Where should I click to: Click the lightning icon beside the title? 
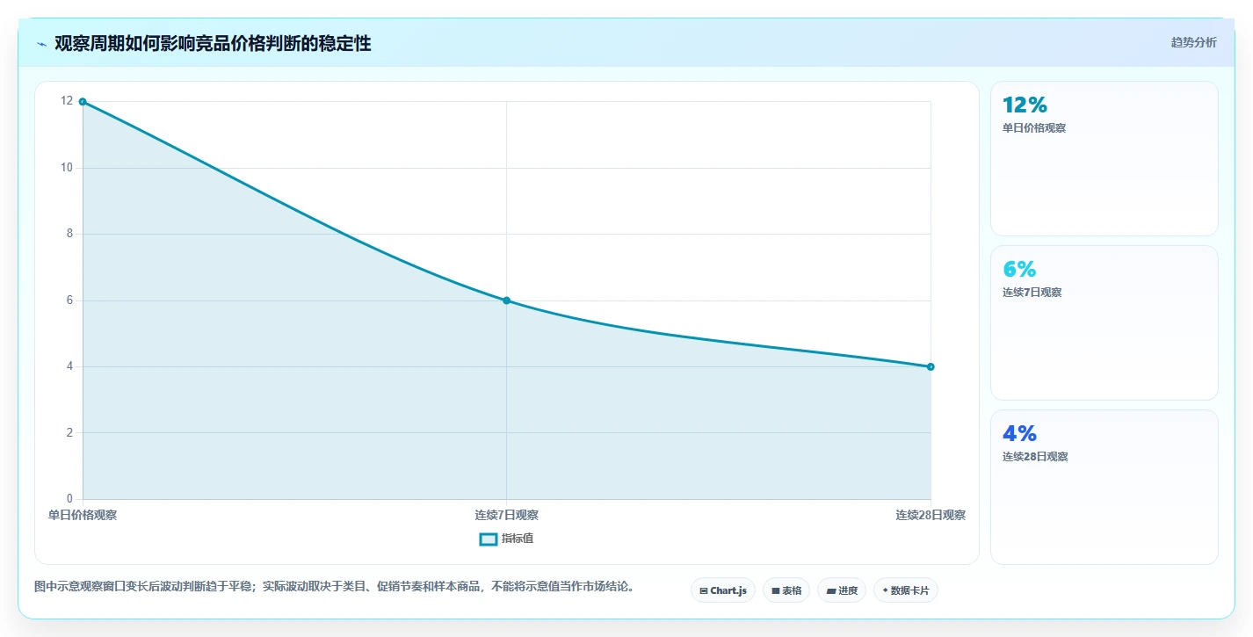tap(41, 44)
